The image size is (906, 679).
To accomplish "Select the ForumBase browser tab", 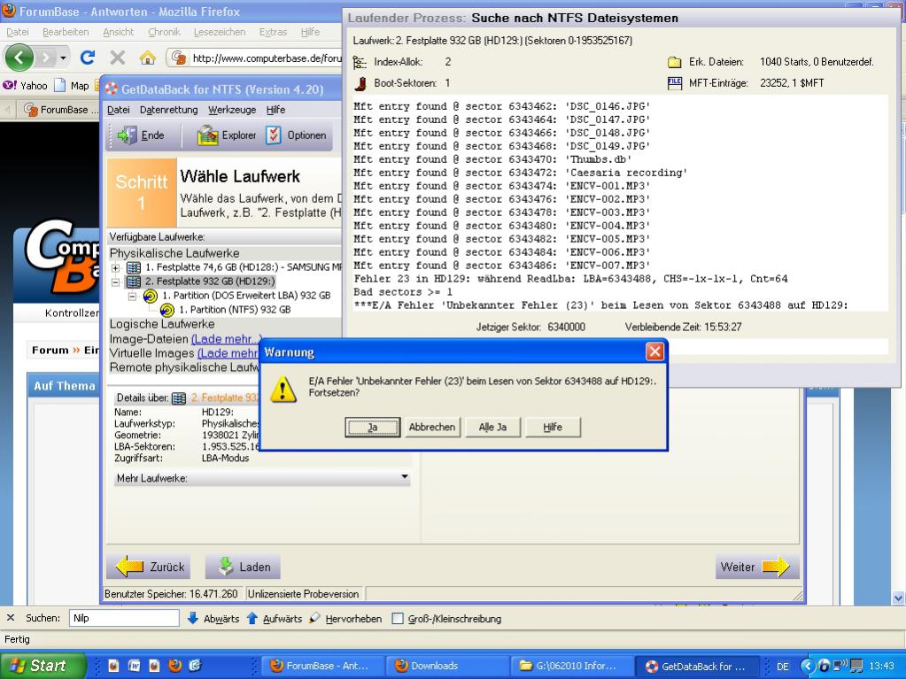I will click(x=61, y=109).
